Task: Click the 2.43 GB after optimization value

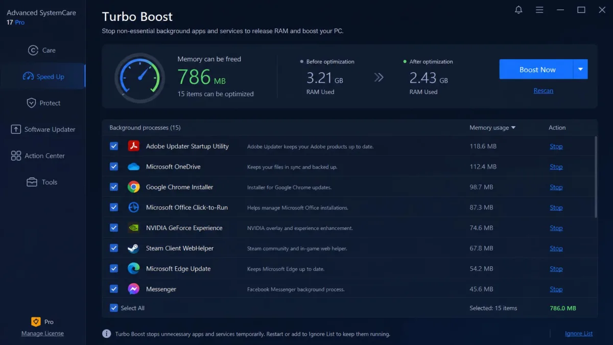Action: pos(429,78)
